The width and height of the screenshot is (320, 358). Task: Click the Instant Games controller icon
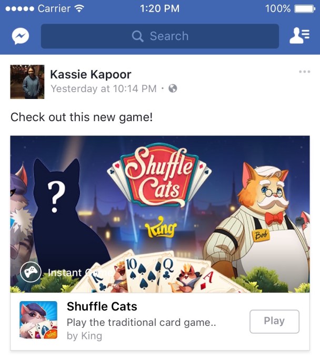coord(31,272)
